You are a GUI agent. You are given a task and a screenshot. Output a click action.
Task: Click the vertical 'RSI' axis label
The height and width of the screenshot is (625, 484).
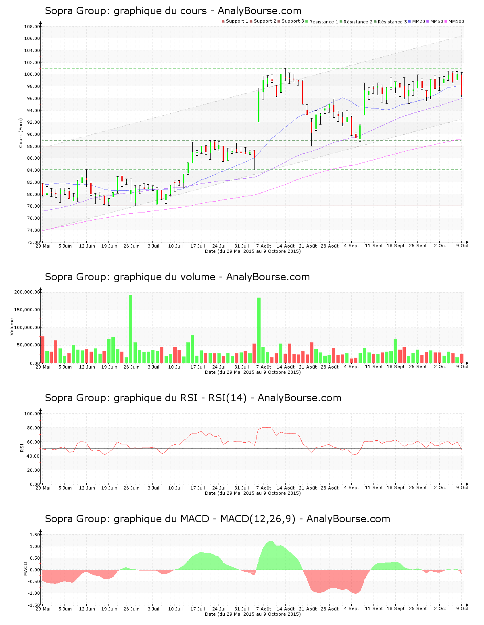(x=21, y=447)
